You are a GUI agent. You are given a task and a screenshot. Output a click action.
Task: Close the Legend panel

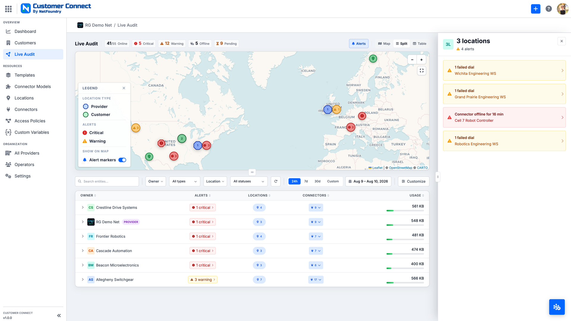pos(124,88)
